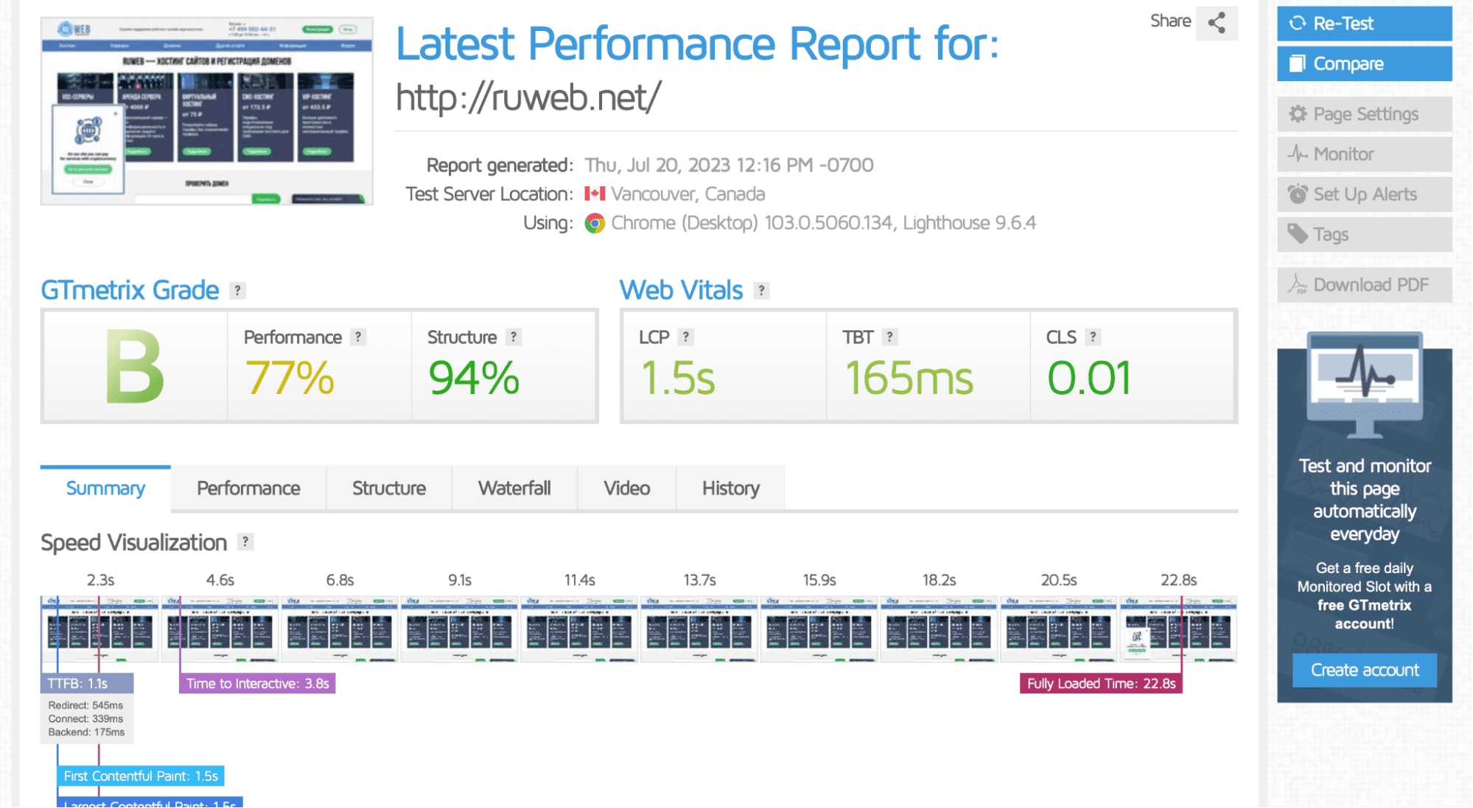Click the Report generated date text
Viewport: 1473px width, 808px height.
coord(729,165)
